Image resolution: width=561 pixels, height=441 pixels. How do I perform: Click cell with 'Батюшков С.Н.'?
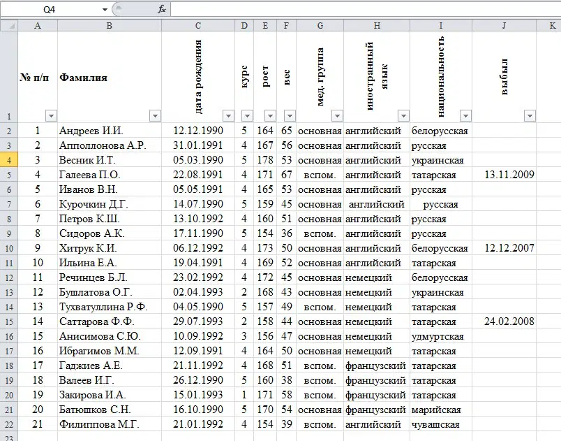110,410
